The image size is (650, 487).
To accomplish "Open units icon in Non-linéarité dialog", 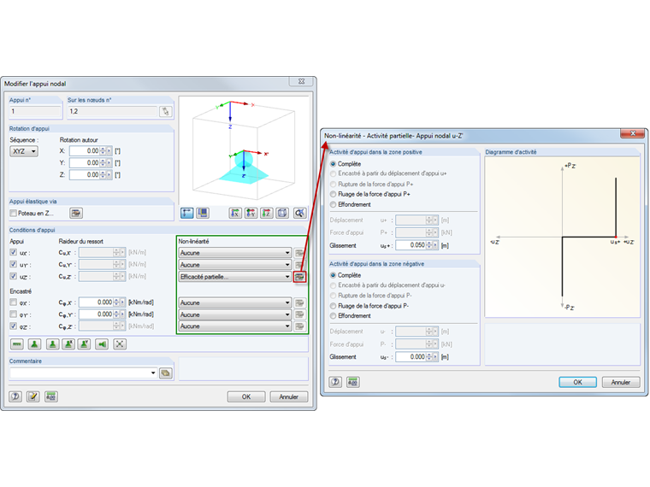I will pyautogui.click(x=352, y=382).
